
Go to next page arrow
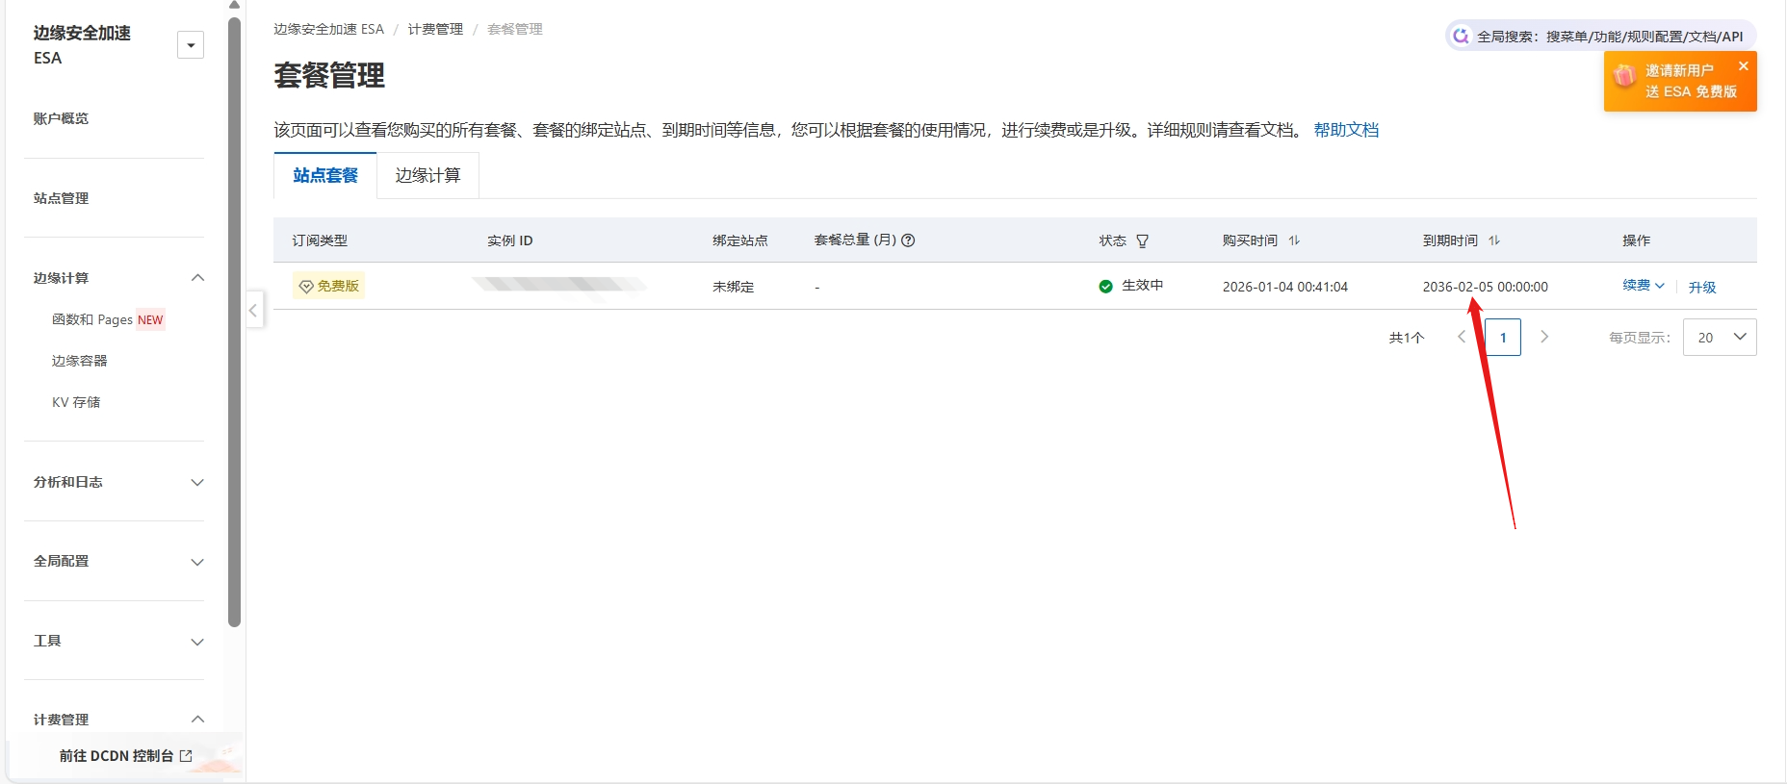(x=1544, y=337)
